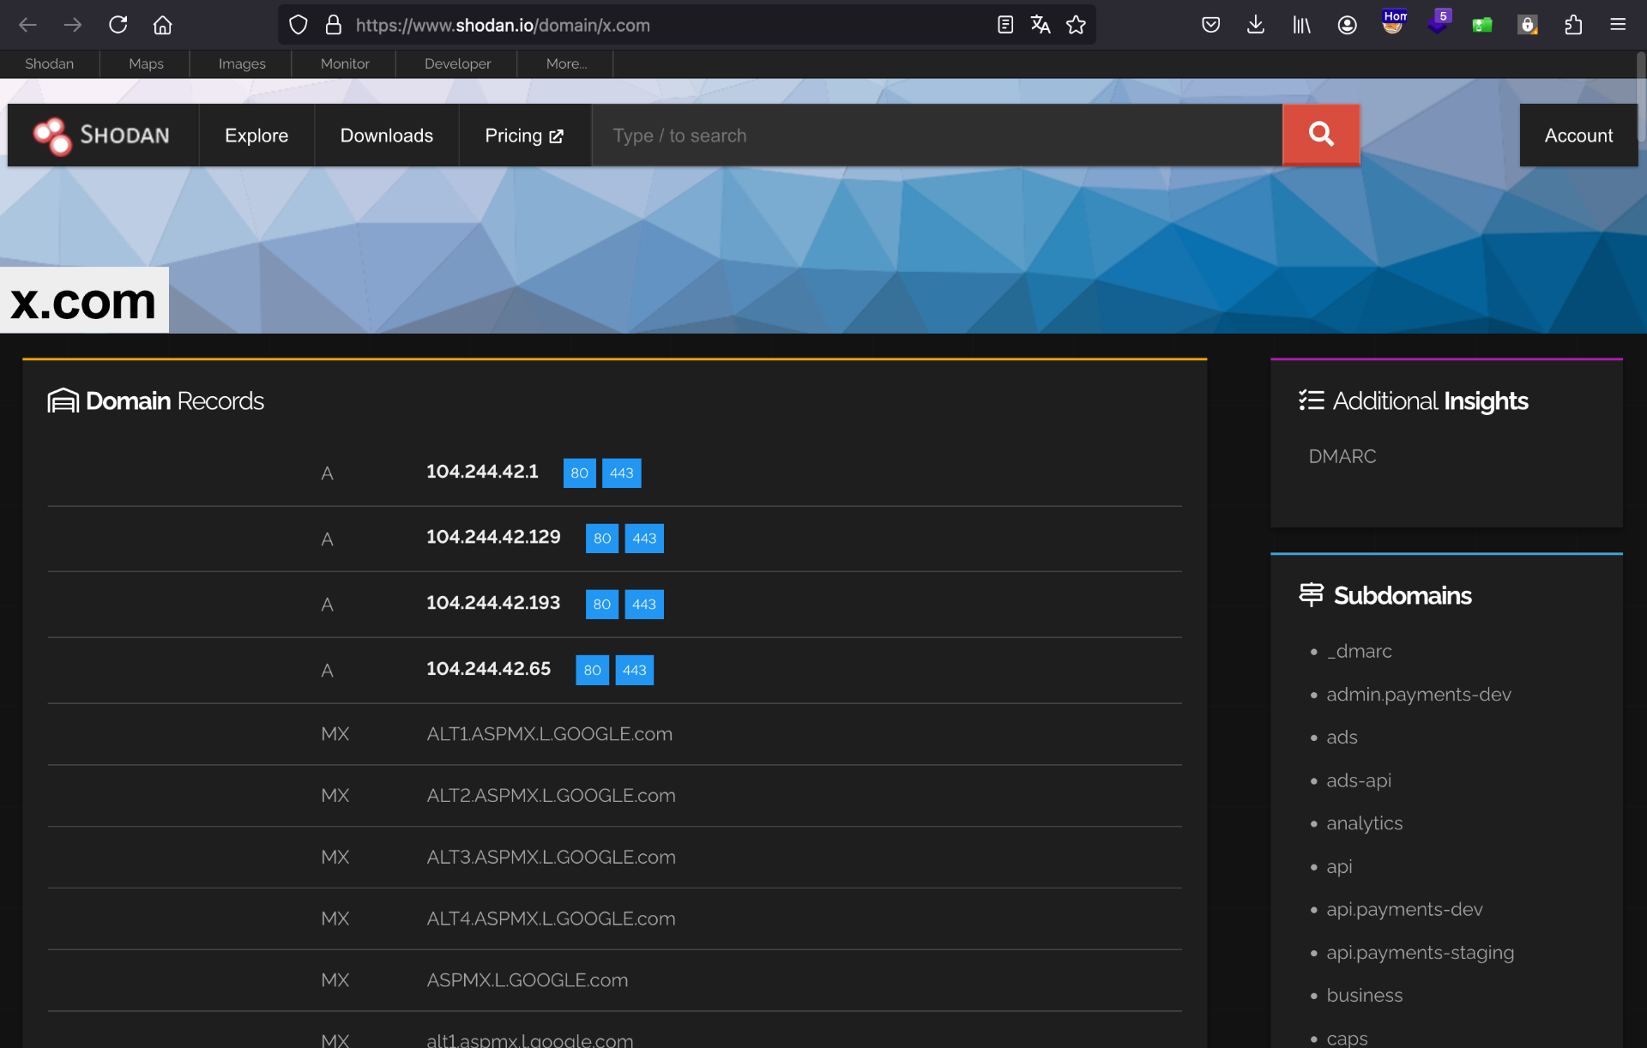1647x1048 pixels.
Task: Open the extensions puzzle icon
Action: 1572,25
